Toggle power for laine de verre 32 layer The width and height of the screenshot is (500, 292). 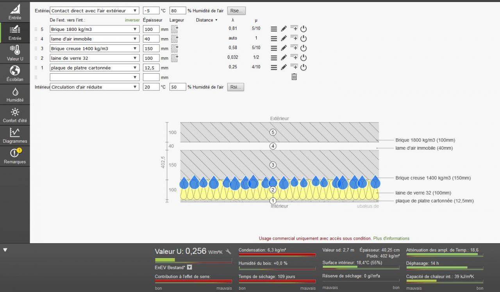click(304, 58)
